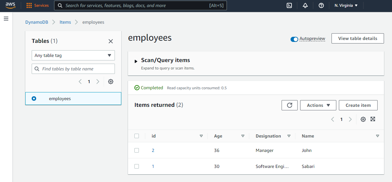The width and height of the screenshot is (392, 182).
Task: Click the employees breadcrumb text
Action: [x=93, y=22]
